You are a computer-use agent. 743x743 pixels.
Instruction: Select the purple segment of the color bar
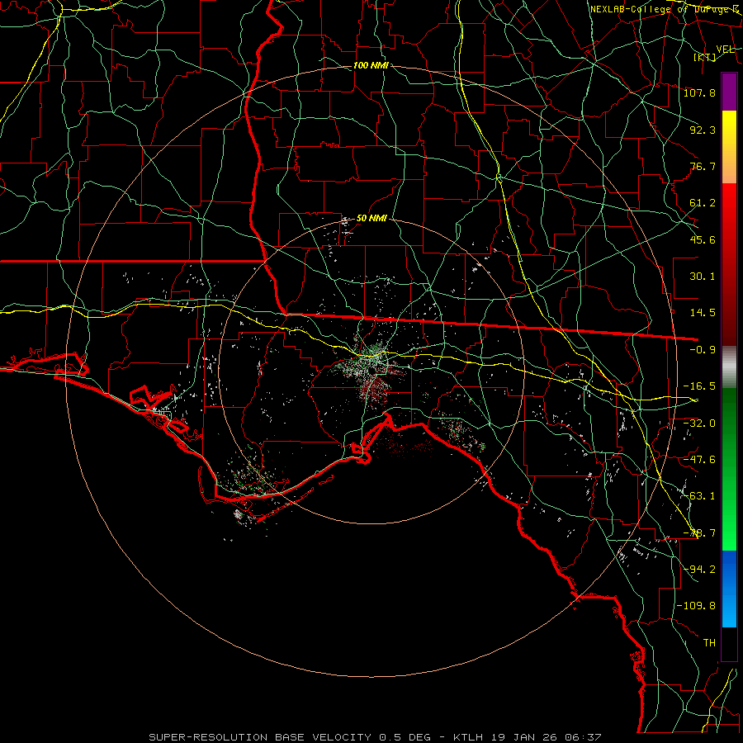tap(729, 92)
